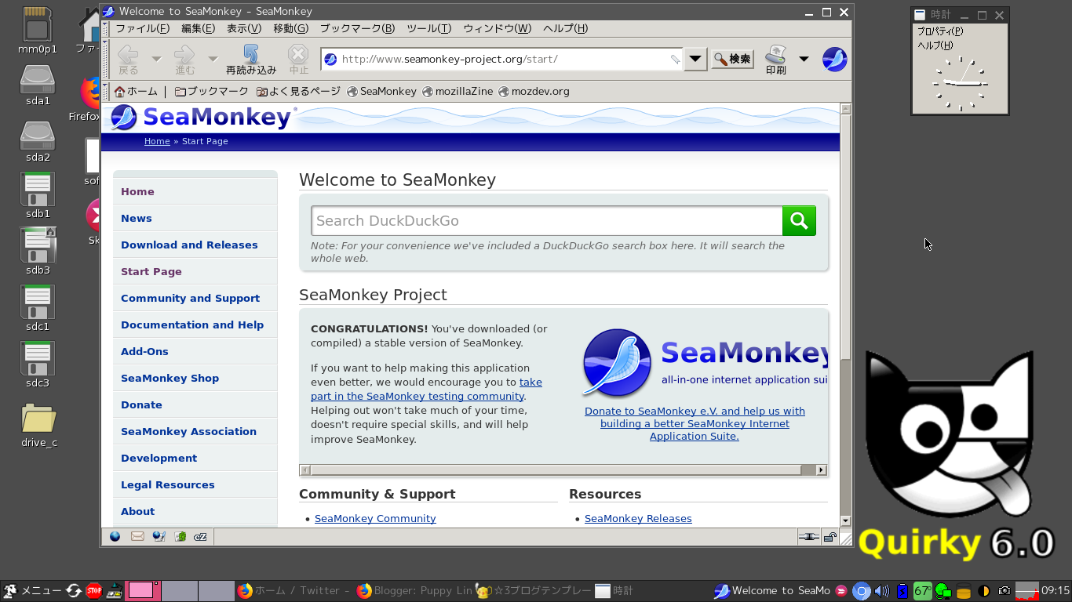Open the ファイル(F) menu

click(143, 28)
